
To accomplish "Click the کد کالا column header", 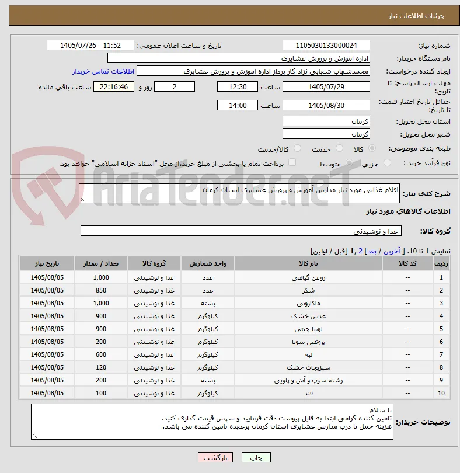I will (407, 263).
